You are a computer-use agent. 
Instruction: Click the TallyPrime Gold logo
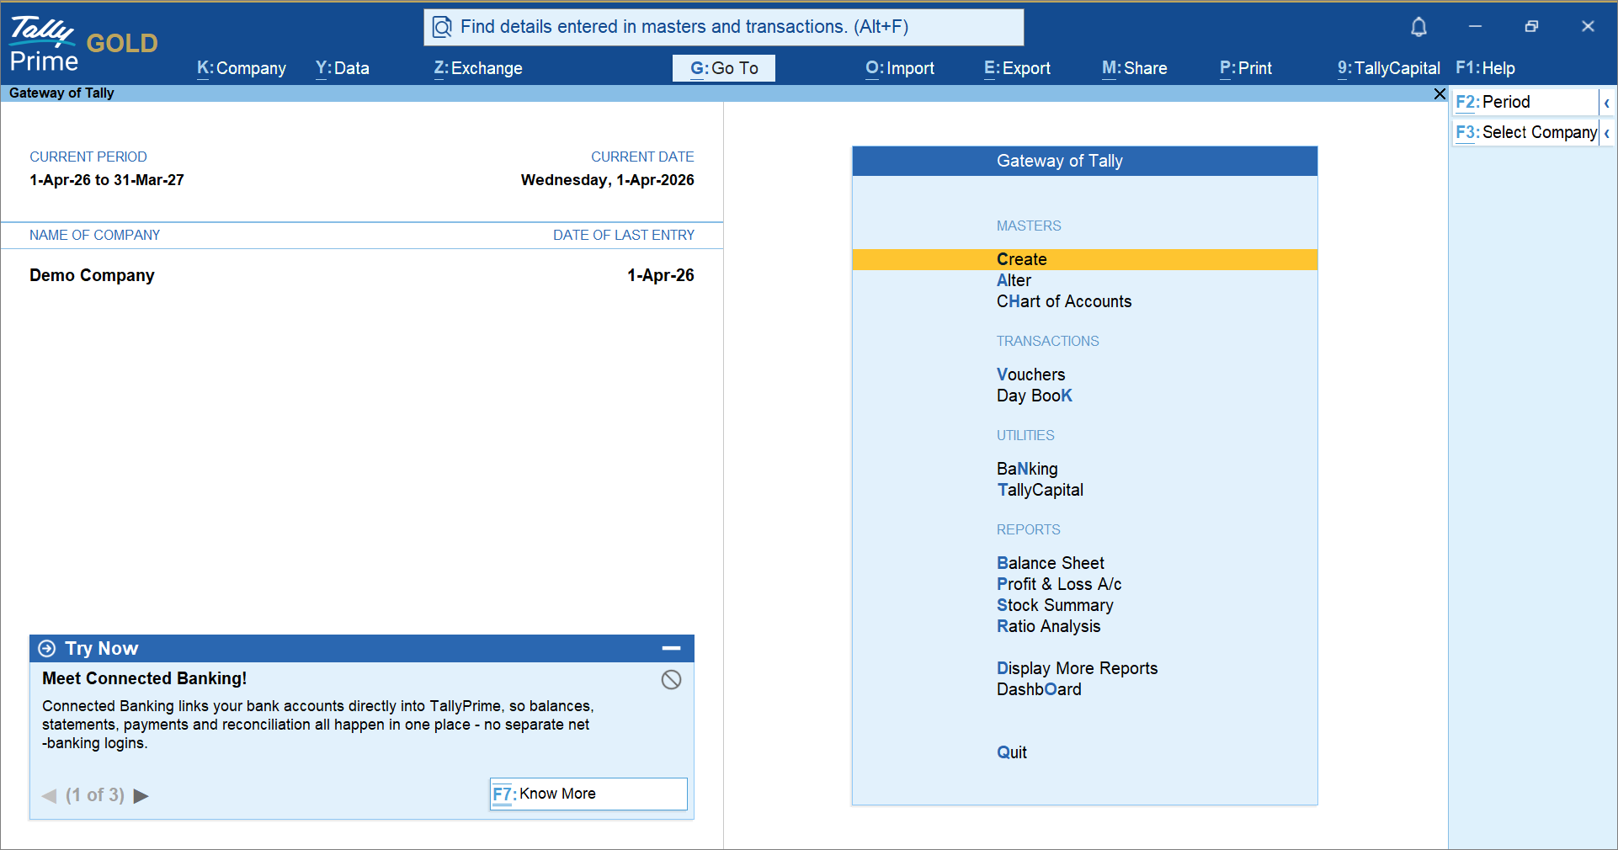82,44
